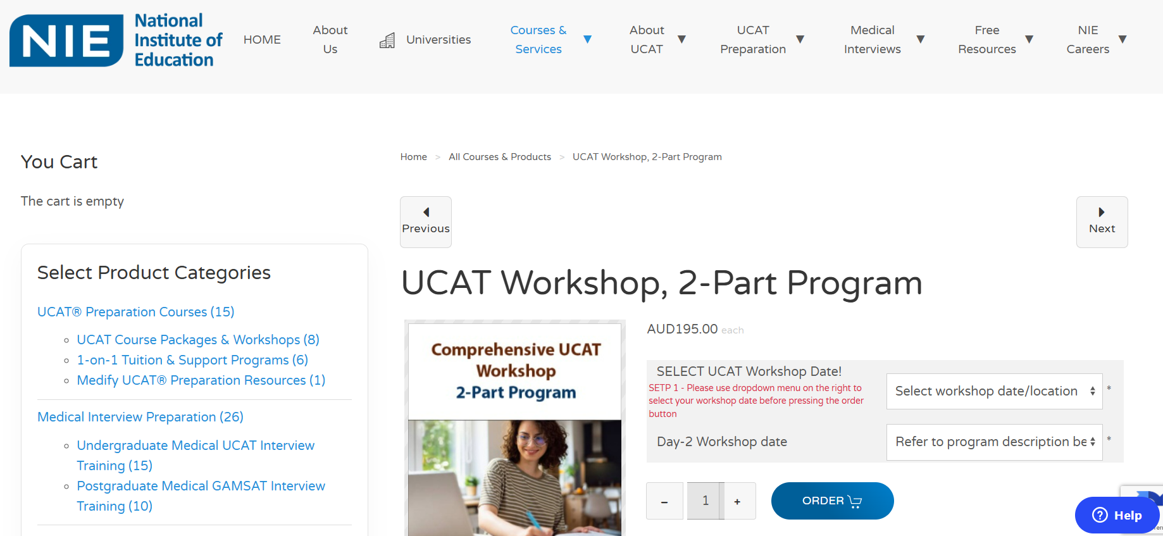Click the Universities building icon
Viewport: 1163px width, 536px height.
pos(387,41)
